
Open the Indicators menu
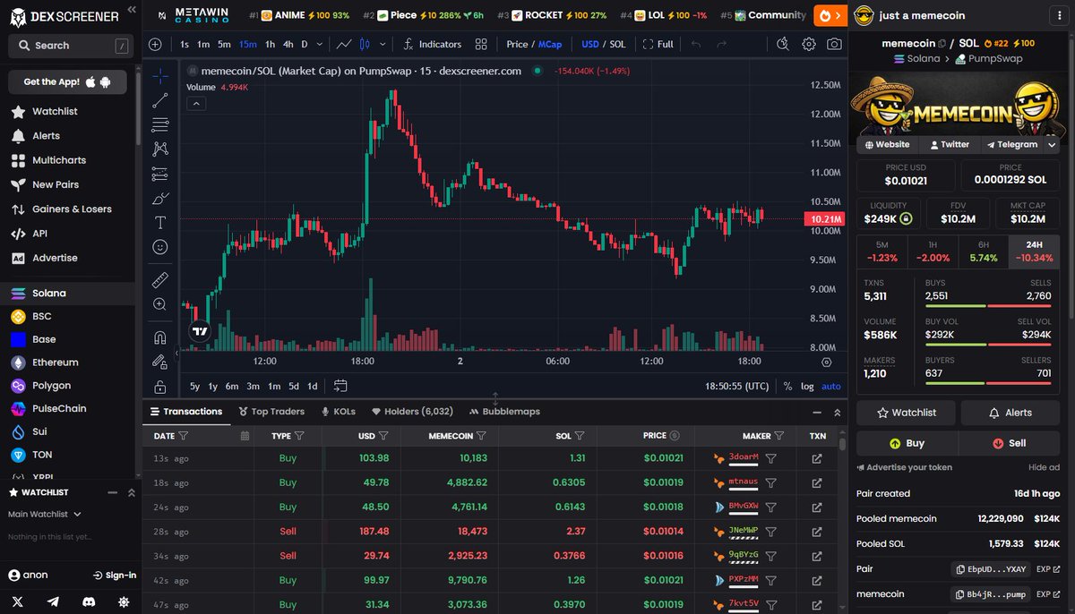[x=433, y=44]
